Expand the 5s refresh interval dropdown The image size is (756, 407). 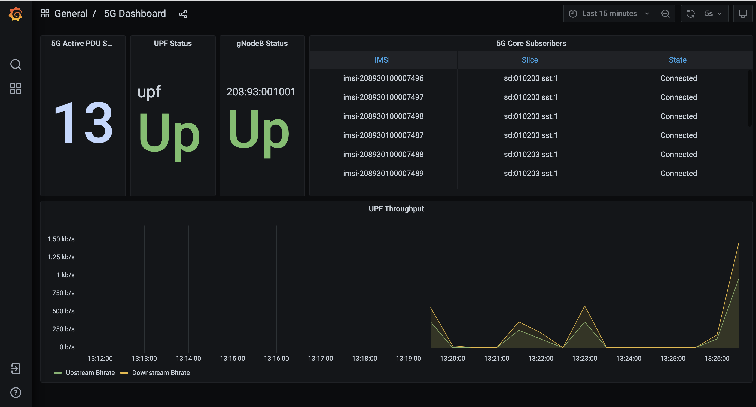[714, 14]
